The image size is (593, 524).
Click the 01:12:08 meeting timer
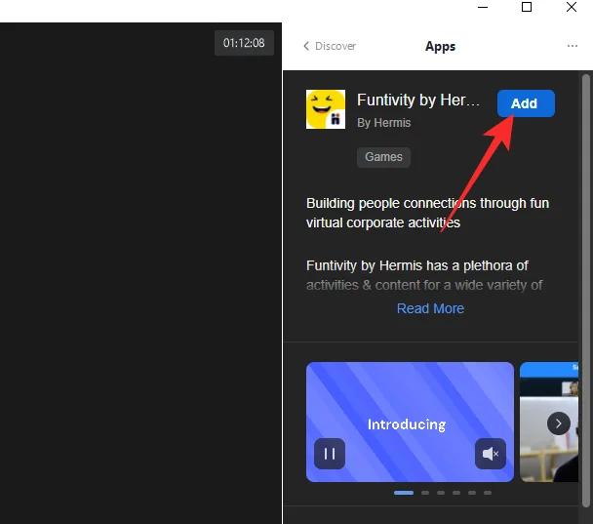pyautogui.click(x=244, y=43)
